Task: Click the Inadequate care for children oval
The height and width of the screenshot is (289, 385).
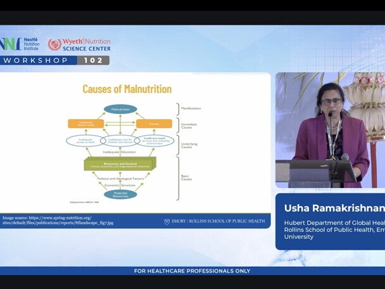Action: pyautogui.click(x=120, y=140)
